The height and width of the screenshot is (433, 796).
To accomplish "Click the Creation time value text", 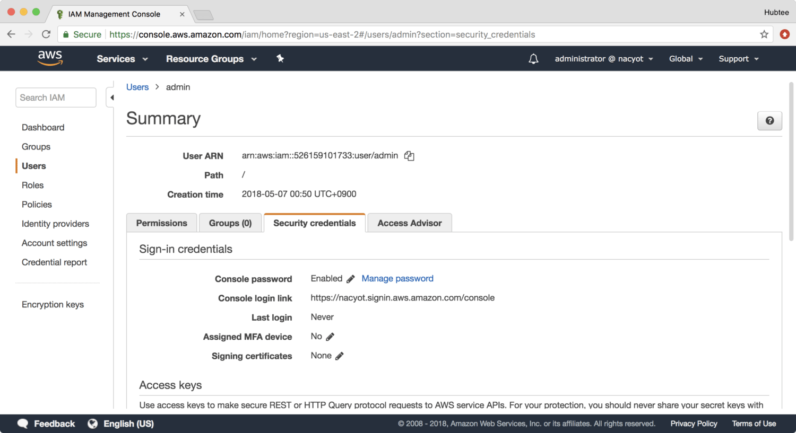I will coord(299,194).
